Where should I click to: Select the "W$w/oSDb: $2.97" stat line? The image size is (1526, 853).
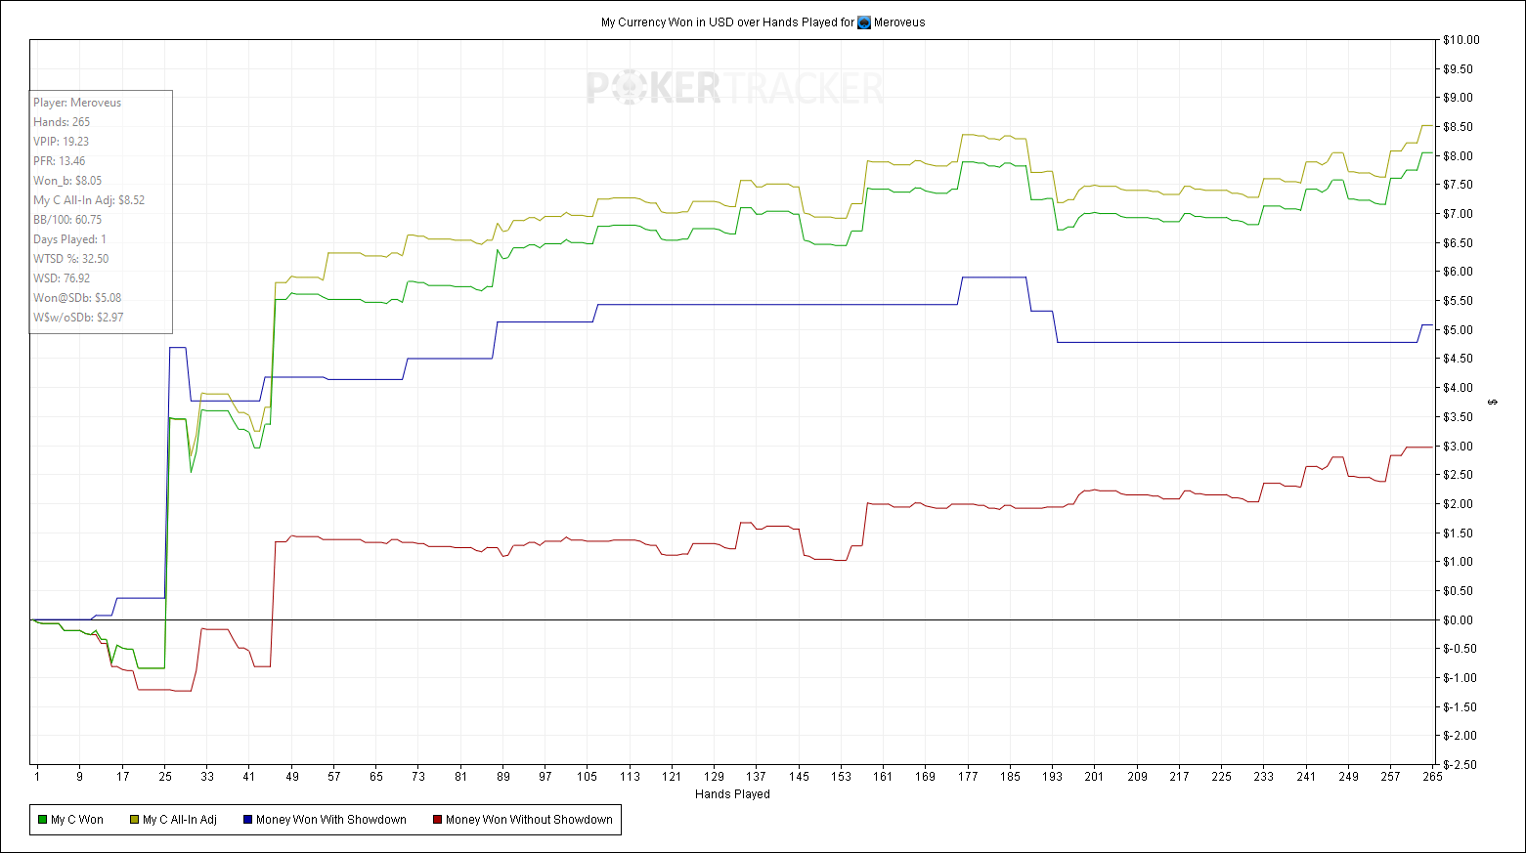point(78,318)
